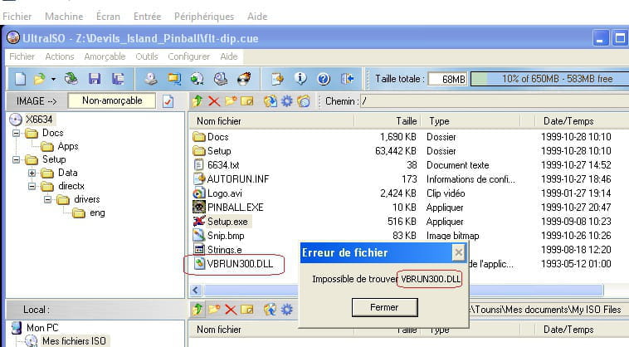Viewport: 629px width, 347px height.
Task: Select Mon PC in Local tree
Action: (42, 328)
